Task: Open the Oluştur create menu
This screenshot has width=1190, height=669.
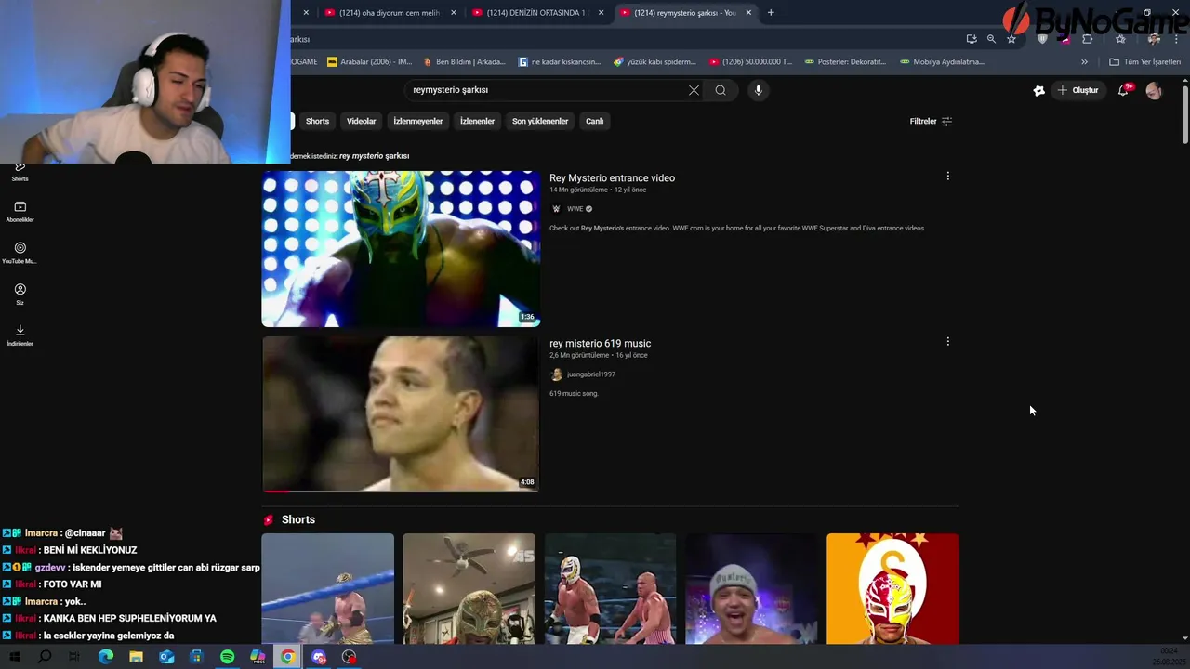Action: coord(1078,90)
